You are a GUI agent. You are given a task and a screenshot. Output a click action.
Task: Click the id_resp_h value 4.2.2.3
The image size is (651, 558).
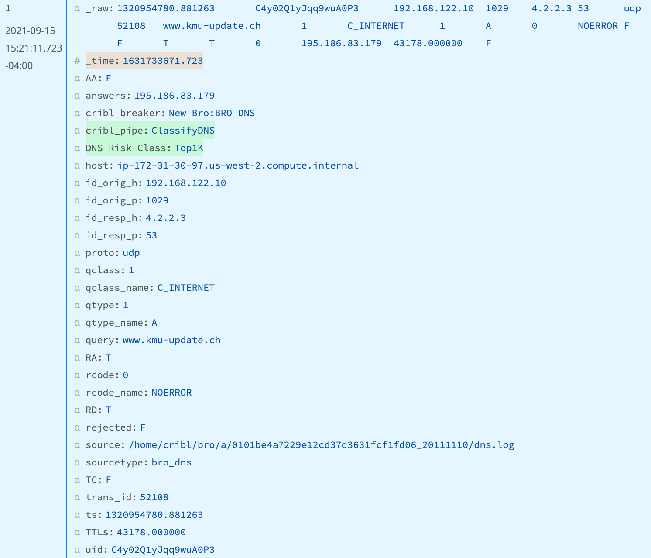[166, 218]
